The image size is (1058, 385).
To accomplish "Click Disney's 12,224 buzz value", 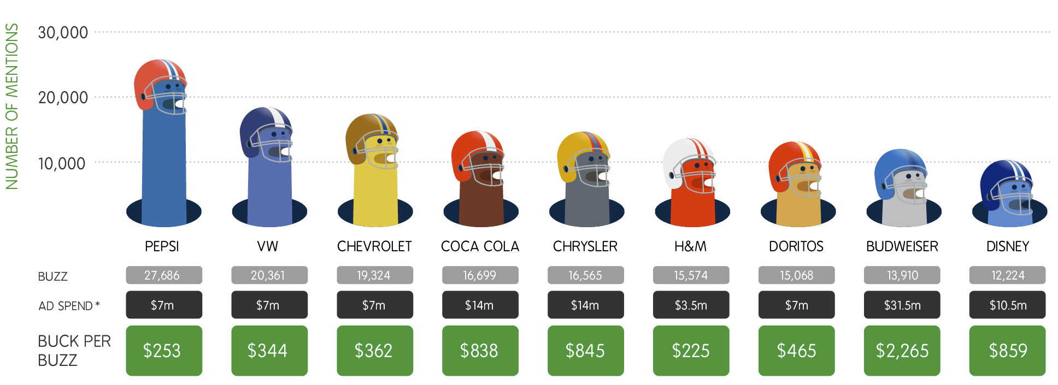I will click(1008, 275).
